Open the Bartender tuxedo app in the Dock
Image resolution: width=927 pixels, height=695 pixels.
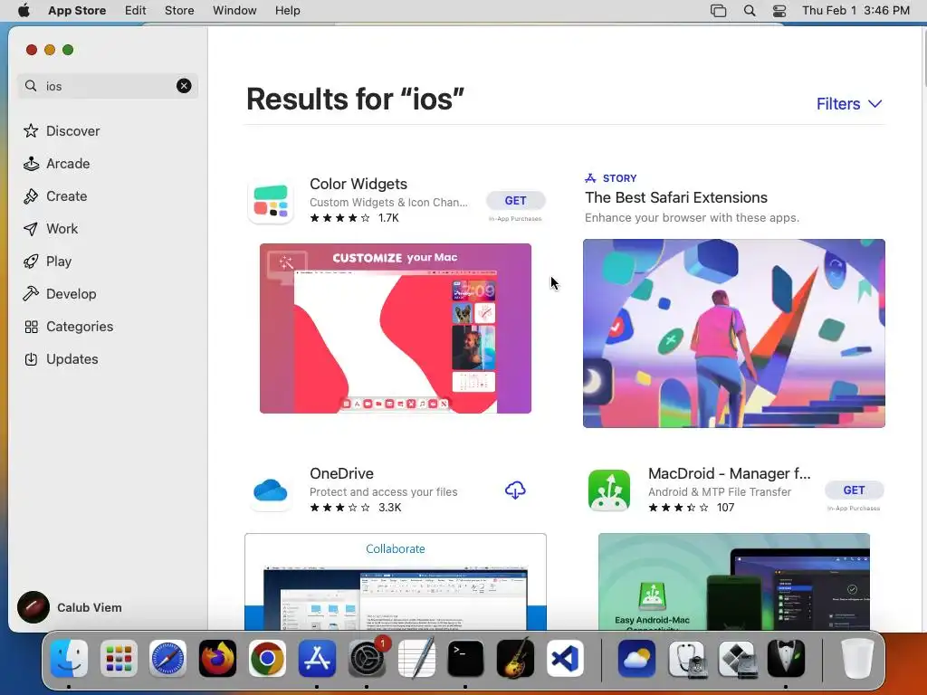786,659
